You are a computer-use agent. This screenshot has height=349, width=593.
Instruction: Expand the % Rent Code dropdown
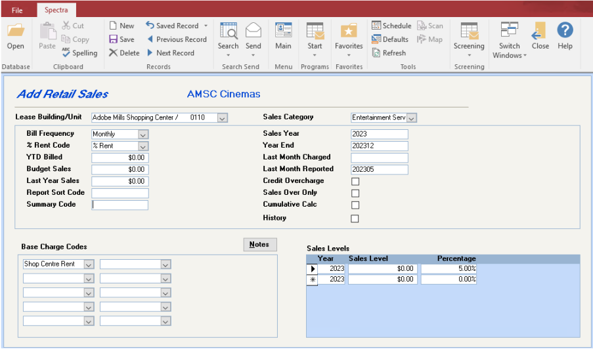point(143,146)
